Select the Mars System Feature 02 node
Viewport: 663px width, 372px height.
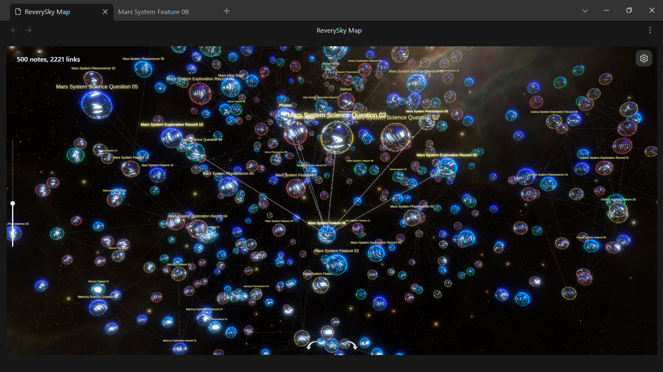336,265
